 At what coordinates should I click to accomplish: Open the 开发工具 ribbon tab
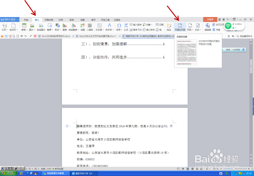[105, 20]
